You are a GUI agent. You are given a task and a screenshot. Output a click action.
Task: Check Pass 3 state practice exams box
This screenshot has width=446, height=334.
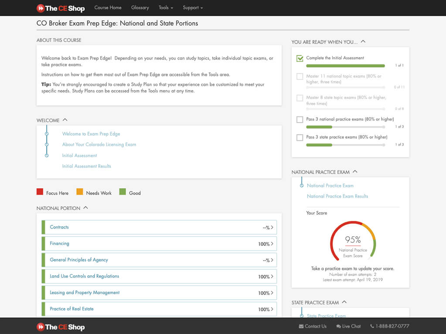pos(300,137)
